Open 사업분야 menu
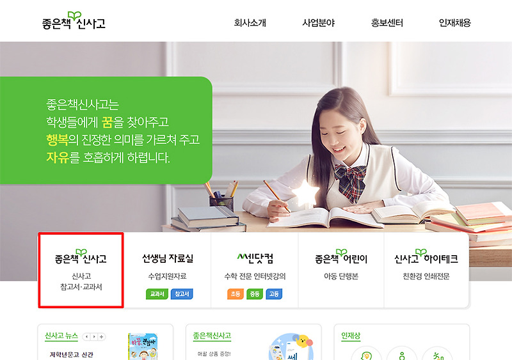Viewport: 512px width, 360px height. 318,22
